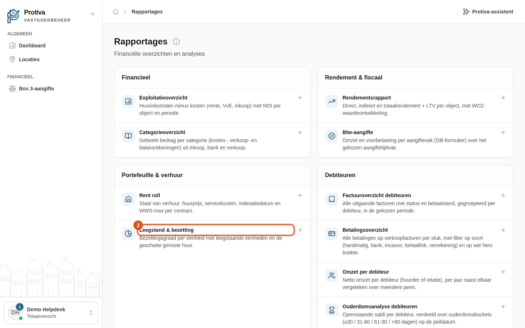
Task: Collapse the sidebar with the double chevron
Action: click(x=93, y=14)
